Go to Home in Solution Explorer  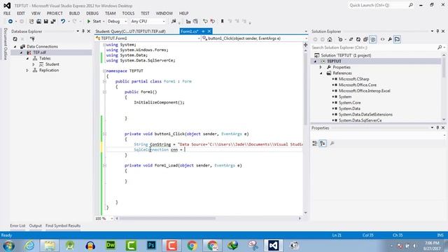point(330,39)
